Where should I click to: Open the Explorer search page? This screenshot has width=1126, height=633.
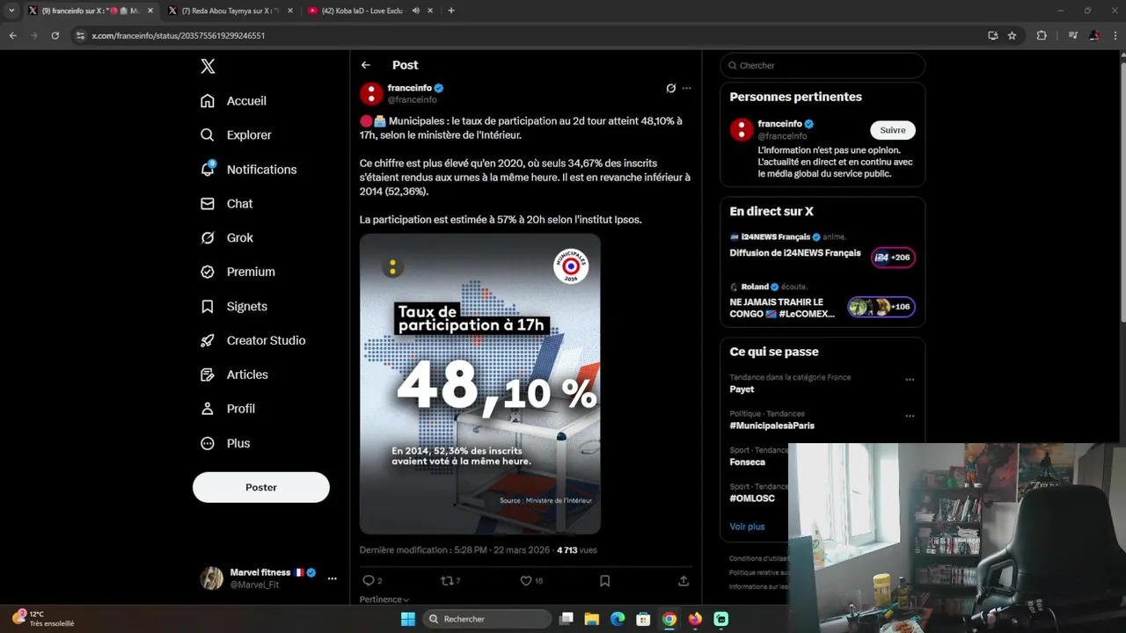click(x=236, y=135)
